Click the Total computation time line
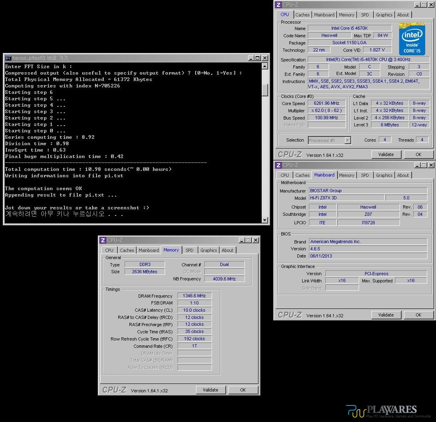 click(x=88, y=169)
